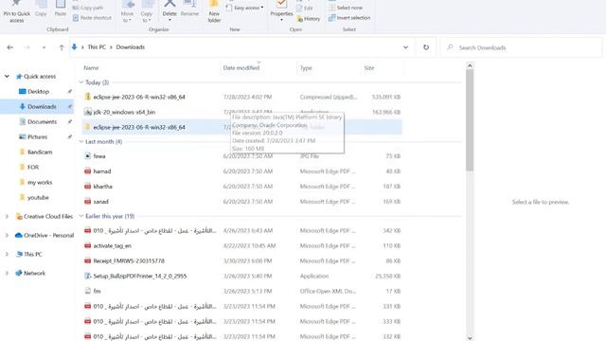The image size is (606, 341).
Task: Click installer icon of Setup_BullzipPDFPrinter
Action: pos(88,276)
